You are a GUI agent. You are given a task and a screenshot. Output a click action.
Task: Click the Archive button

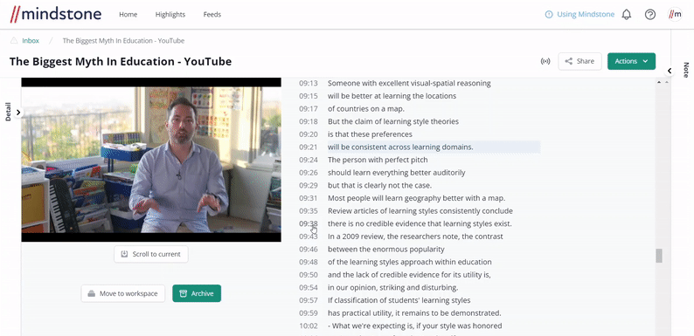(x=197, y=293)
